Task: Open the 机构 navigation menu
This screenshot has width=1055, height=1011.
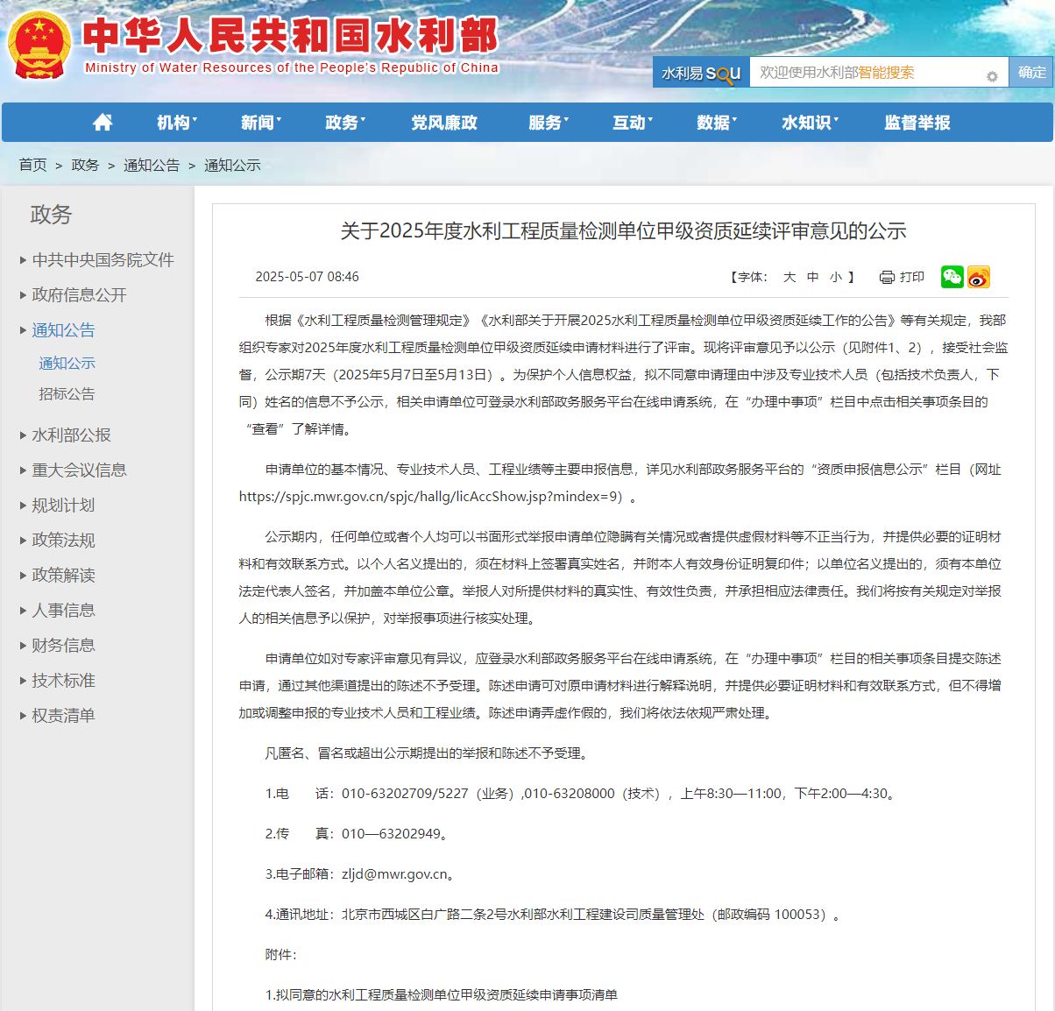Action: click(177, 123)
